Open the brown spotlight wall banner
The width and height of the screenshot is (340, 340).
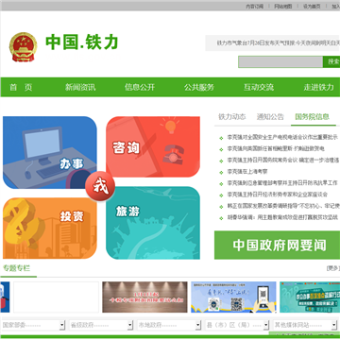click(x=144, y=297)
